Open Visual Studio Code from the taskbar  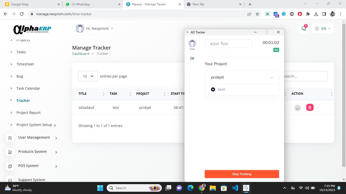tap(235, 188)
